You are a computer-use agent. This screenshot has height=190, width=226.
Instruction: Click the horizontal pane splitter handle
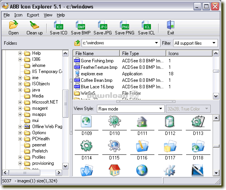coord(146,102)
